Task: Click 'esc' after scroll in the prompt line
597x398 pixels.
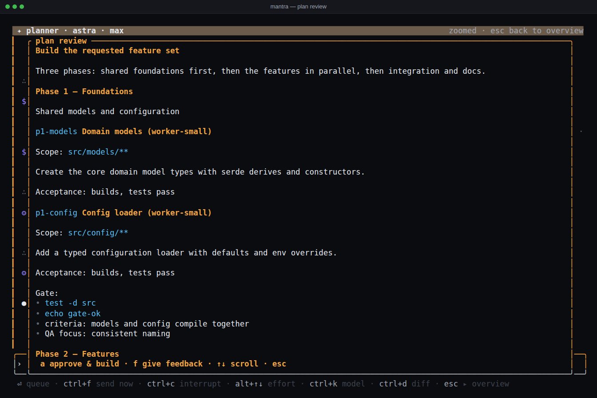Action: (279, 364)
